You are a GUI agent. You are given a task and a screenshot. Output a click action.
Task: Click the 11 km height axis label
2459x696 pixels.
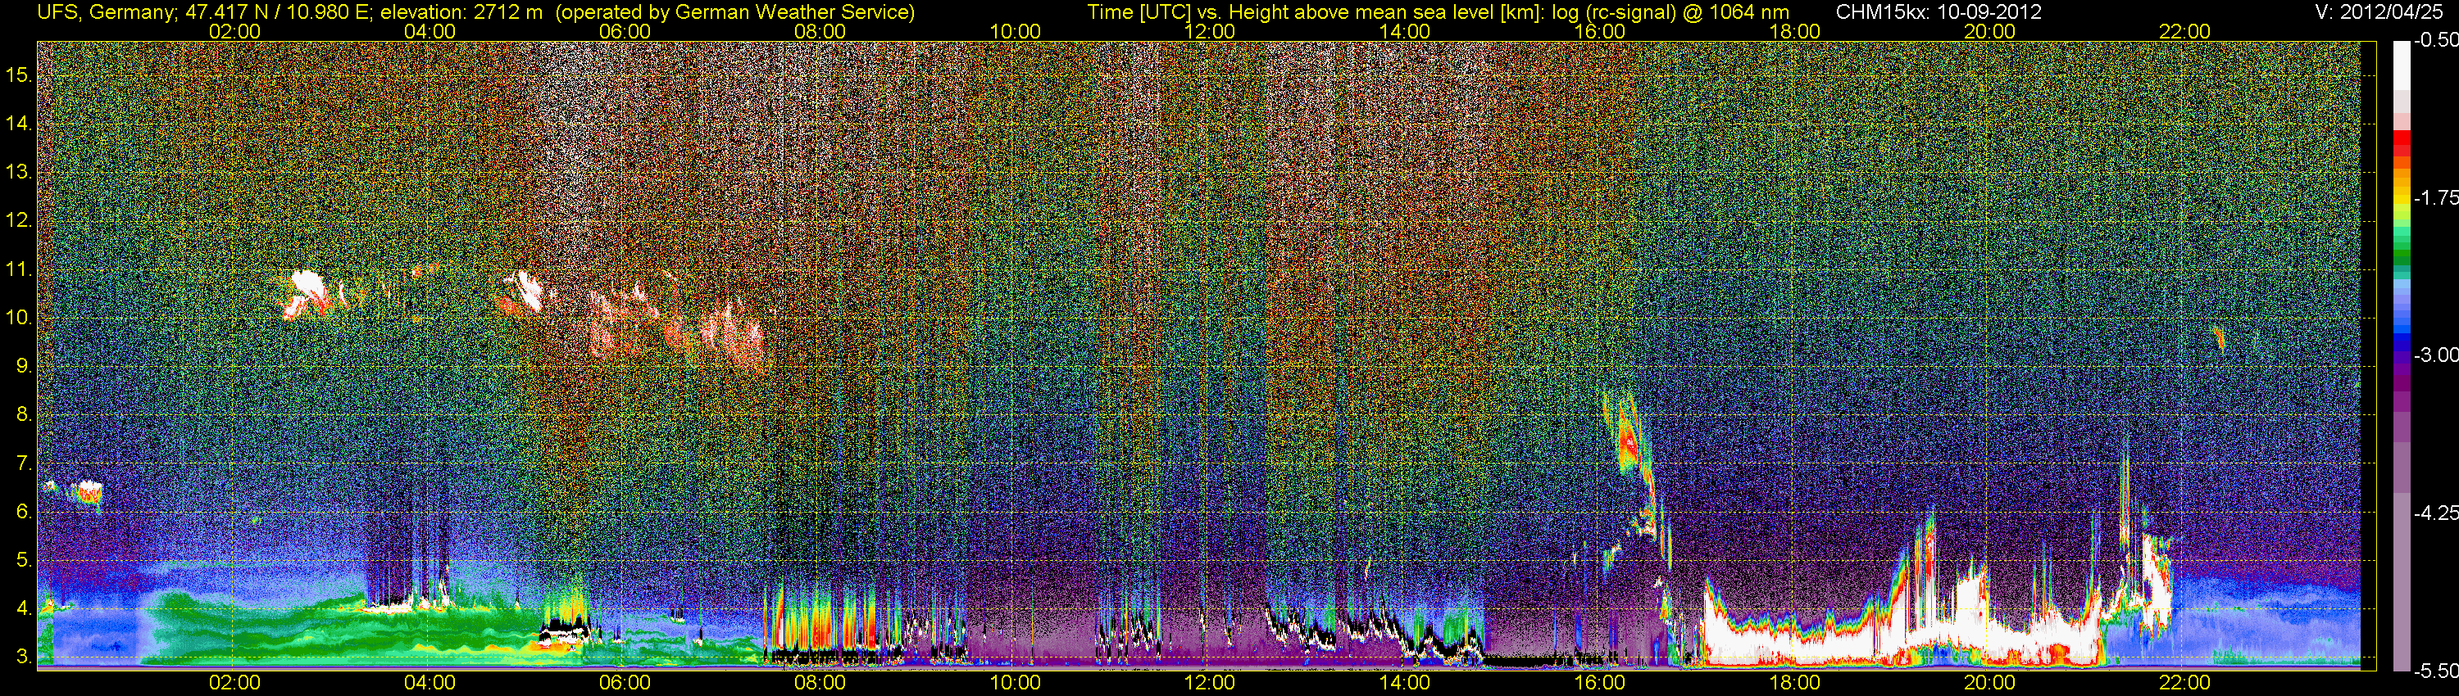pos(19,270)
